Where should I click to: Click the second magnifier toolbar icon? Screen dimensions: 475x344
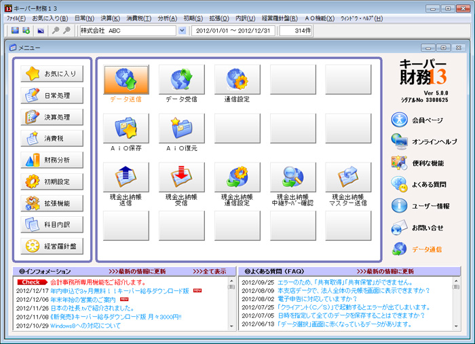66,31
